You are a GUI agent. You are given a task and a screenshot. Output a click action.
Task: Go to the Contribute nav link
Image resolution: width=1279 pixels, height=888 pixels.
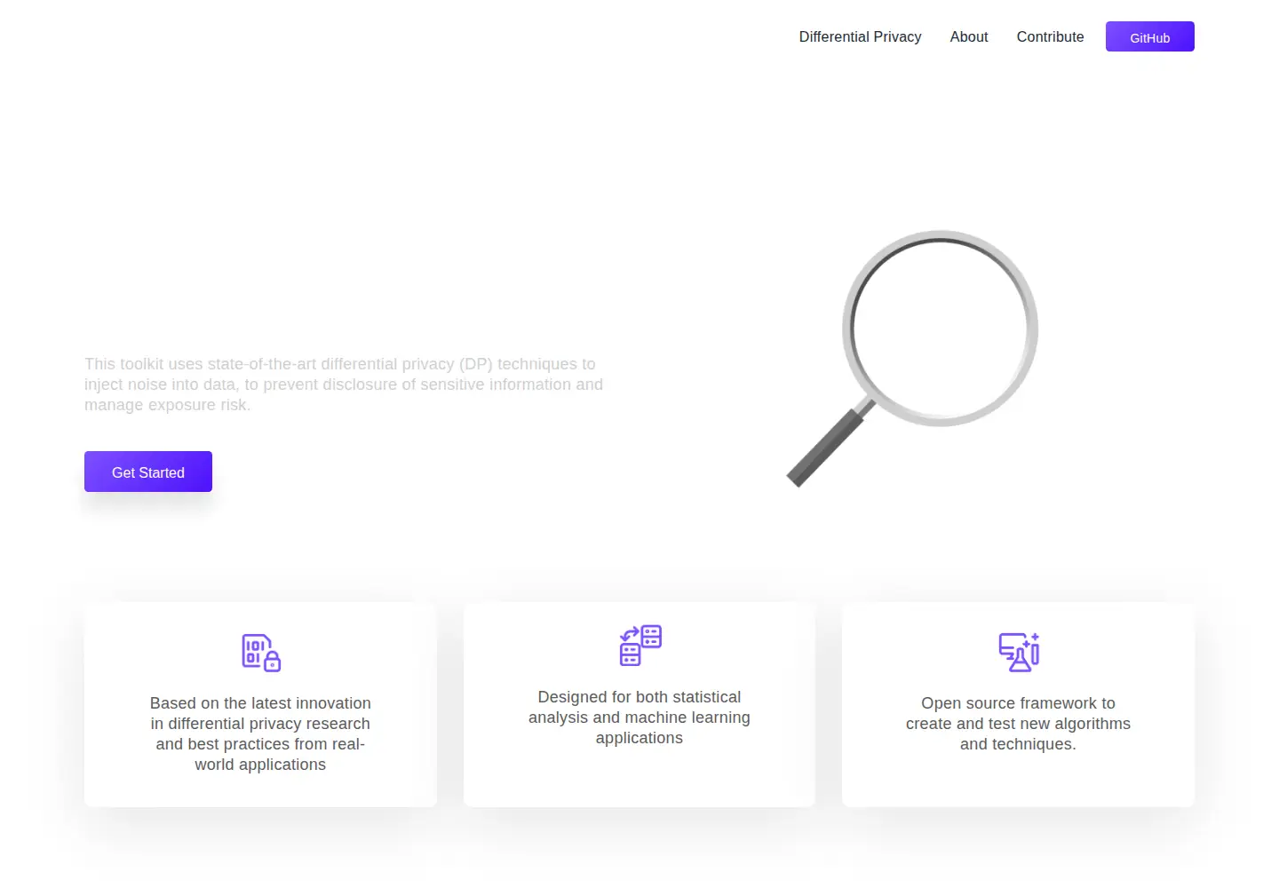click(1050, 36)
